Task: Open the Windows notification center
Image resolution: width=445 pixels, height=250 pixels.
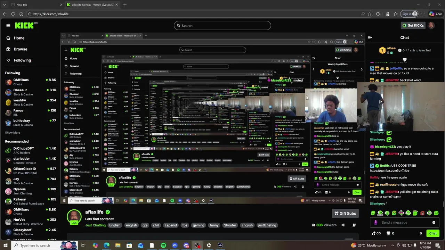Action: [438, 245]
